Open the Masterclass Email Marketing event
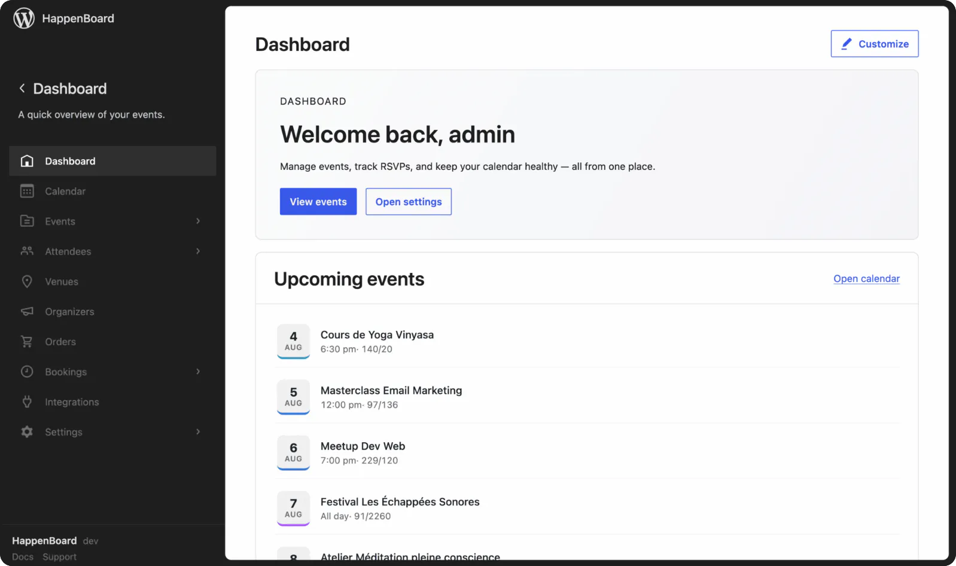This screenshot has height=566, width=956. point(391,391)
